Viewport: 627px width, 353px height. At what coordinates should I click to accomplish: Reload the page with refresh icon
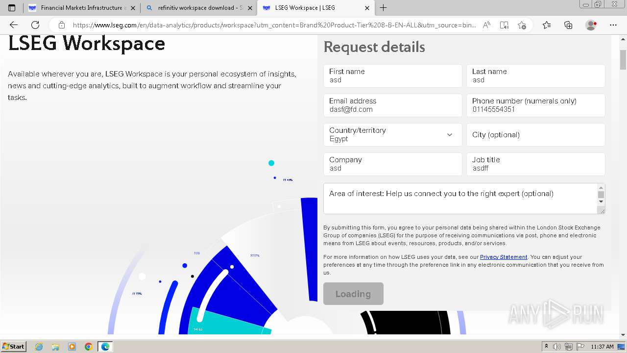tap(35, 25)
